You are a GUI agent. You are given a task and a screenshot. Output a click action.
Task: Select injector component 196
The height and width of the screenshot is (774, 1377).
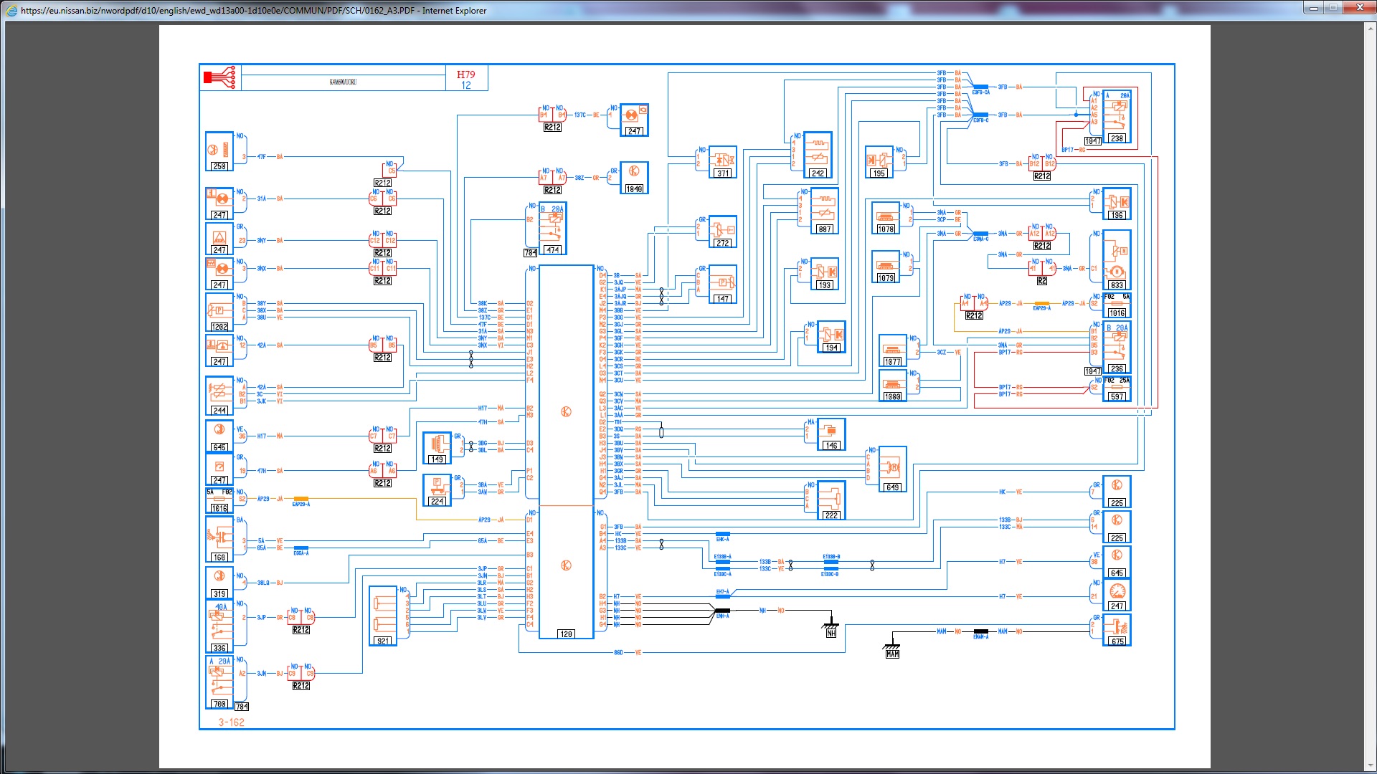(x=1117, y=204)
